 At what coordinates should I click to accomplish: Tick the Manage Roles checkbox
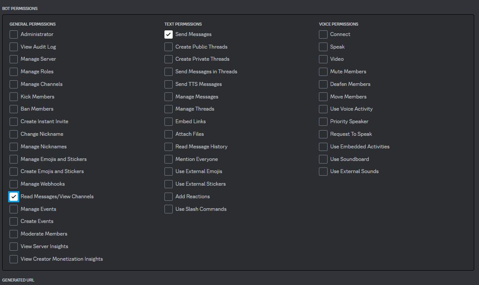pos(13,72)
